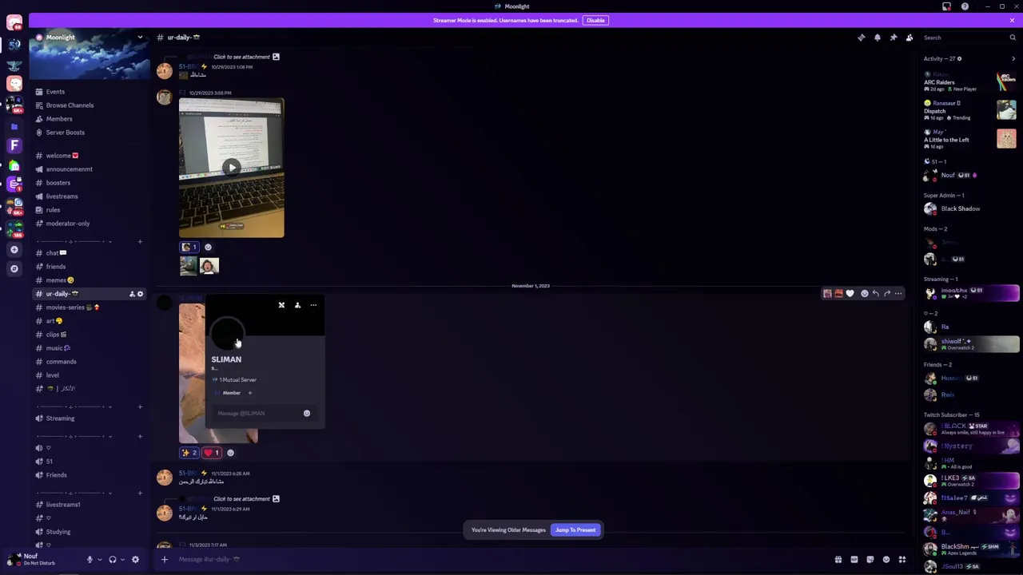Open add reaction in message hover toolbar
The height and width of the screenshot is (575, 1023).
click(x=864, y=294)
